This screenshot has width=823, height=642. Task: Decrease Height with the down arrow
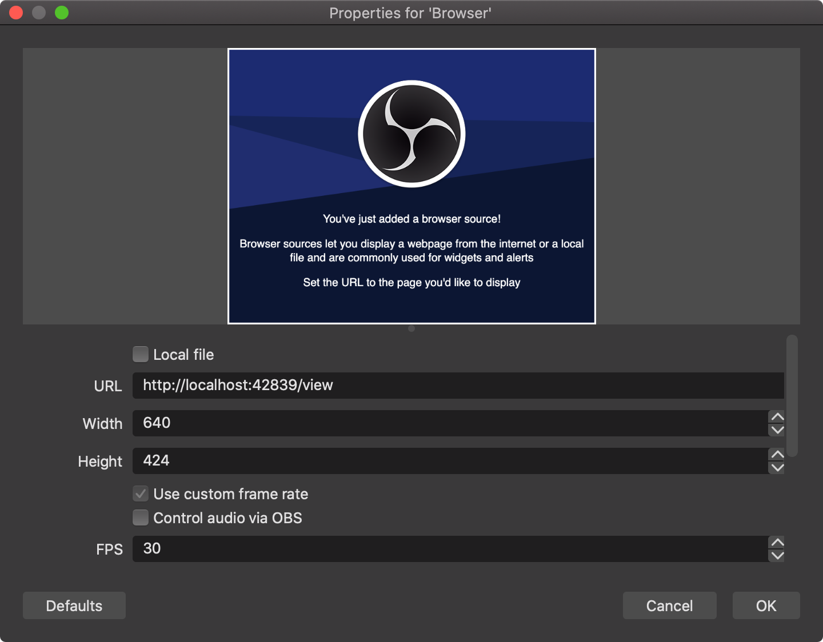coord(777,468)
